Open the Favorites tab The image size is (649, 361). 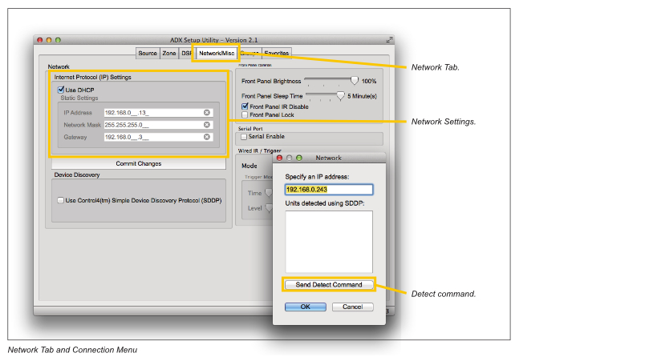tap(277, 54)
